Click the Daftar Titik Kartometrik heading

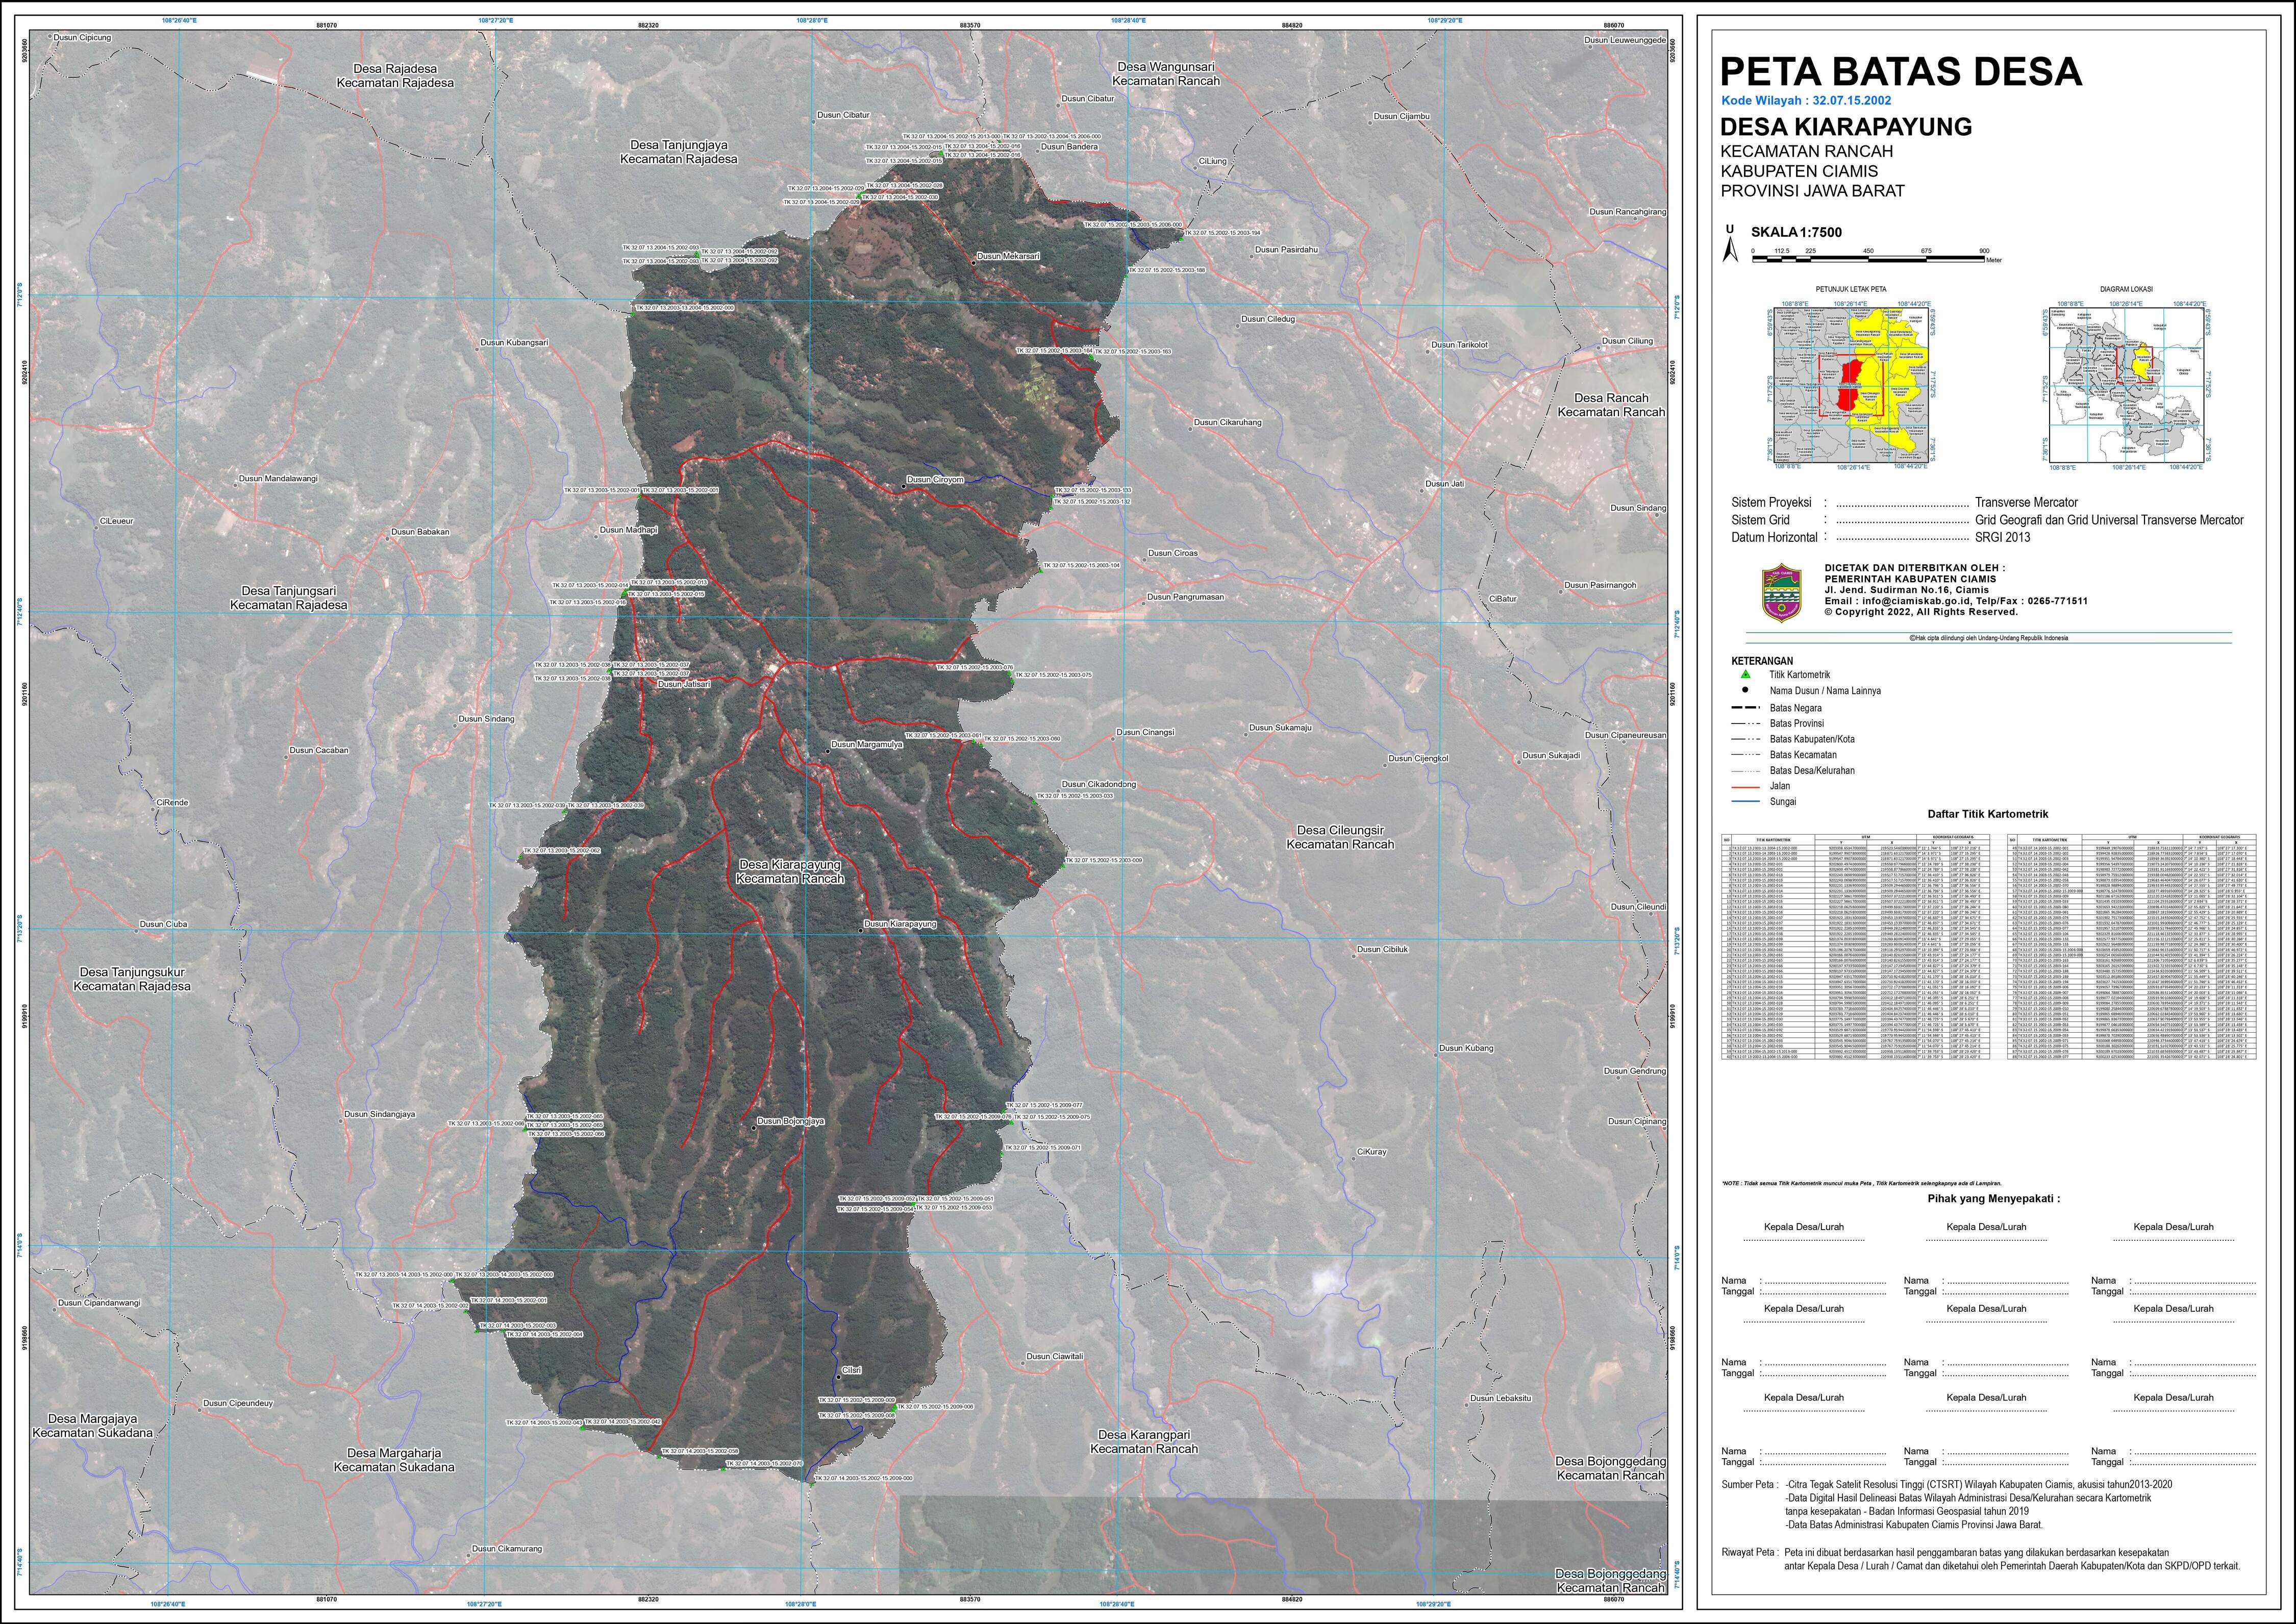(1988, 814)
